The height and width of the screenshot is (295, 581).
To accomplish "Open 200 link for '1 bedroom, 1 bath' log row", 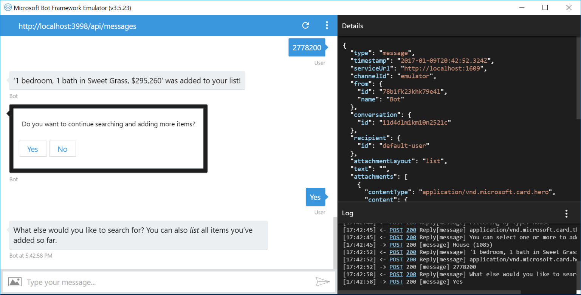I will [411, 252].
